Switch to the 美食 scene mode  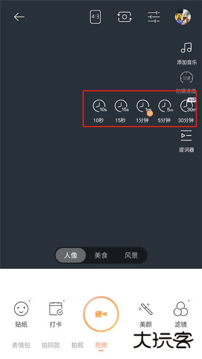pyautogui.click(x=101, y=255)
